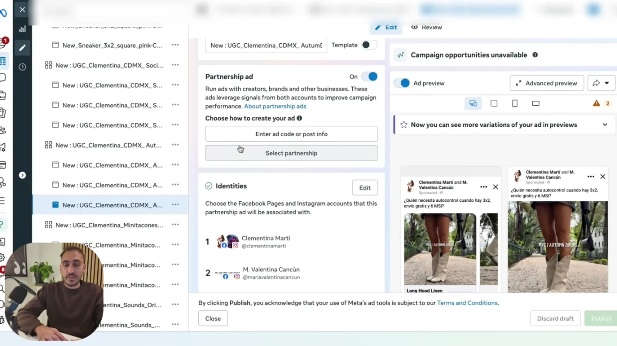Click the green check icon beside Identities
The image size is (617, 346).
[x=209, y=186]
